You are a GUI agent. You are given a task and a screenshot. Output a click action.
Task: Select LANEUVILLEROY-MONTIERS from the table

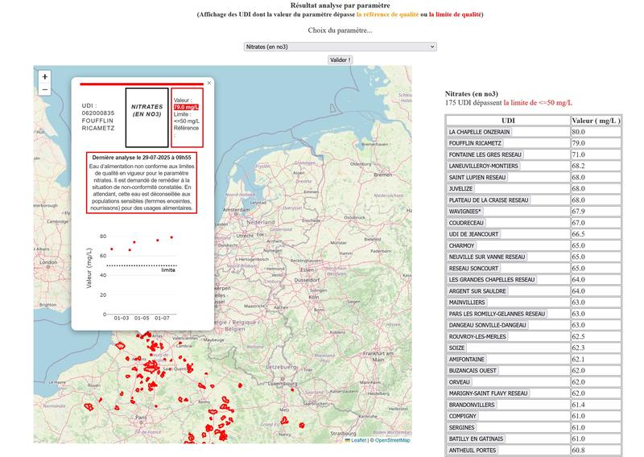click(484, 166)
